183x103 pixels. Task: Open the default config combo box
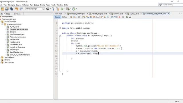pyautogui.click(x=35, y=9)
